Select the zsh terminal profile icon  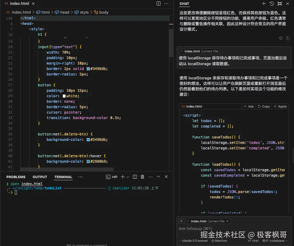[x=108, y=177]
